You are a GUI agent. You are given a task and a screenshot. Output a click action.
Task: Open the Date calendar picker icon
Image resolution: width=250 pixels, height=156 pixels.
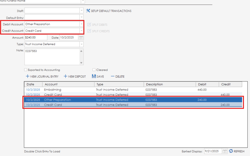coord(81,38)
